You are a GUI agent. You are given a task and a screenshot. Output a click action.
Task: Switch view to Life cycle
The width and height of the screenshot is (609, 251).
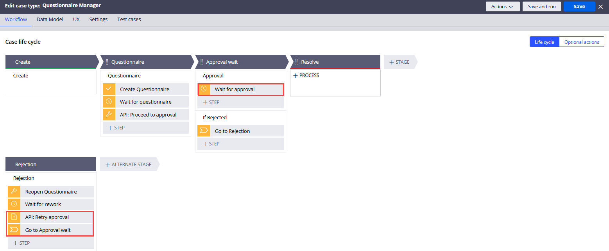[544, 42]
